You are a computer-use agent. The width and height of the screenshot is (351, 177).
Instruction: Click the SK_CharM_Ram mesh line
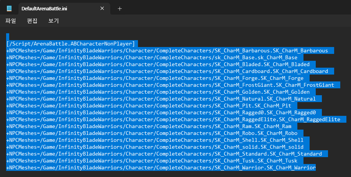coord(149,127)
